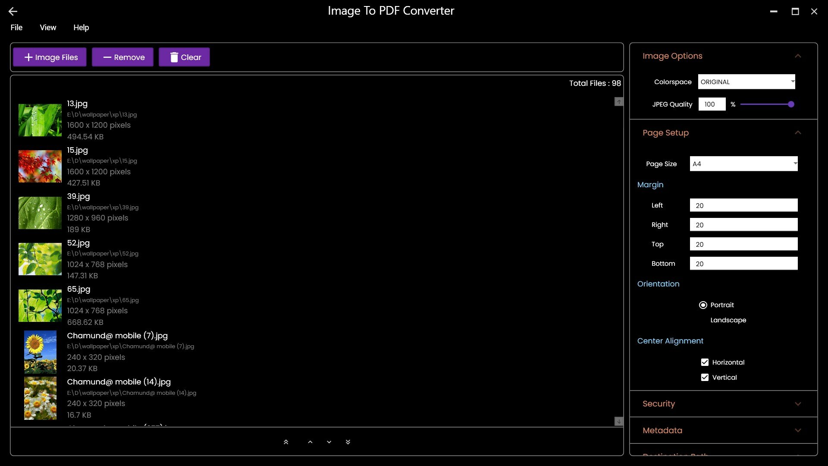Select the 39.jpg leaf thumbnail
The height and width of the screenshot is (466, 828).
tap(40, 213)
